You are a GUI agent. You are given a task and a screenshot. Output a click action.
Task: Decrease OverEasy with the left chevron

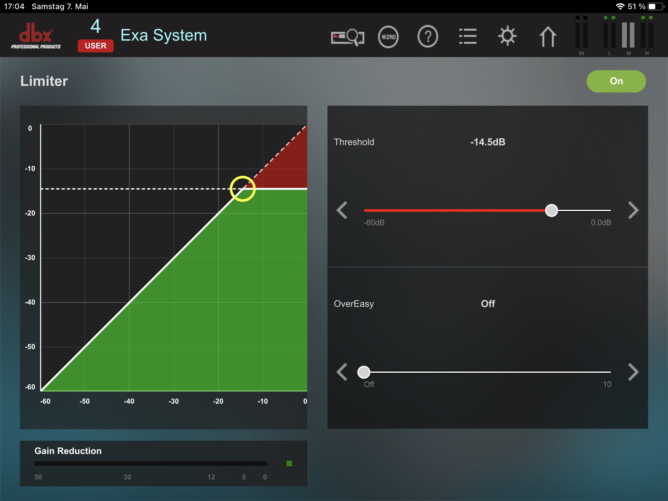342,372
